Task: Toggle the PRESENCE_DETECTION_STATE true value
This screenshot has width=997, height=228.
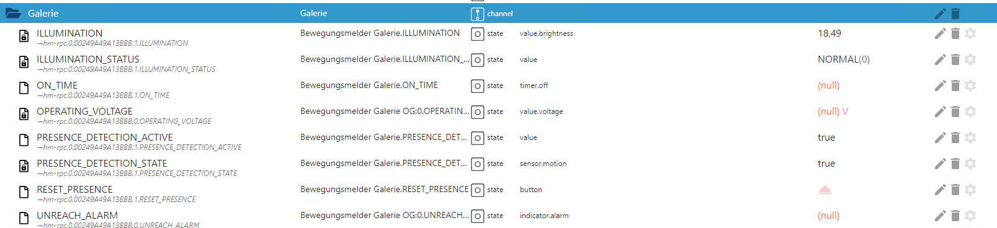Action: click(x=826, y=164)
